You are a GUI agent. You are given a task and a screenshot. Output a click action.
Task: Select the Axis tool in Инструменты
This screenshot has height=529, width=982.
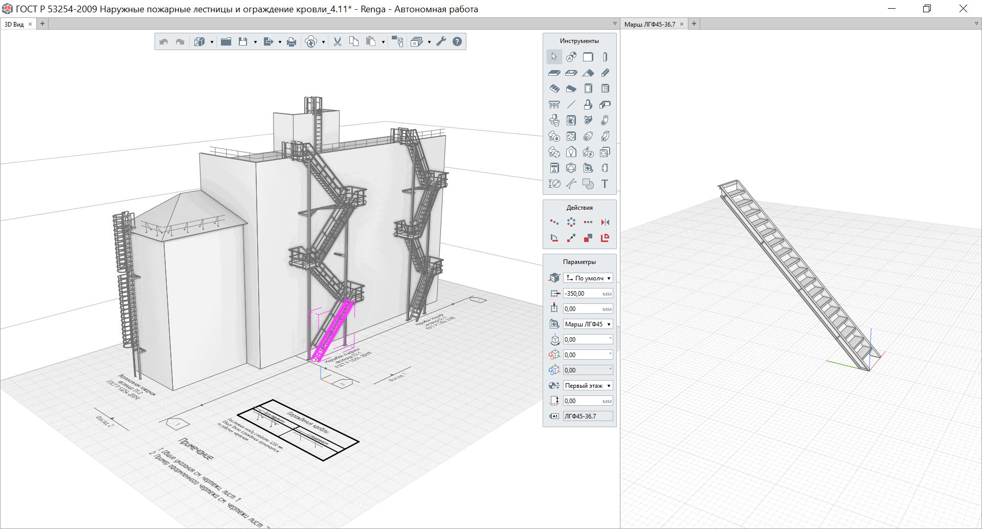(x=571, y=57)
